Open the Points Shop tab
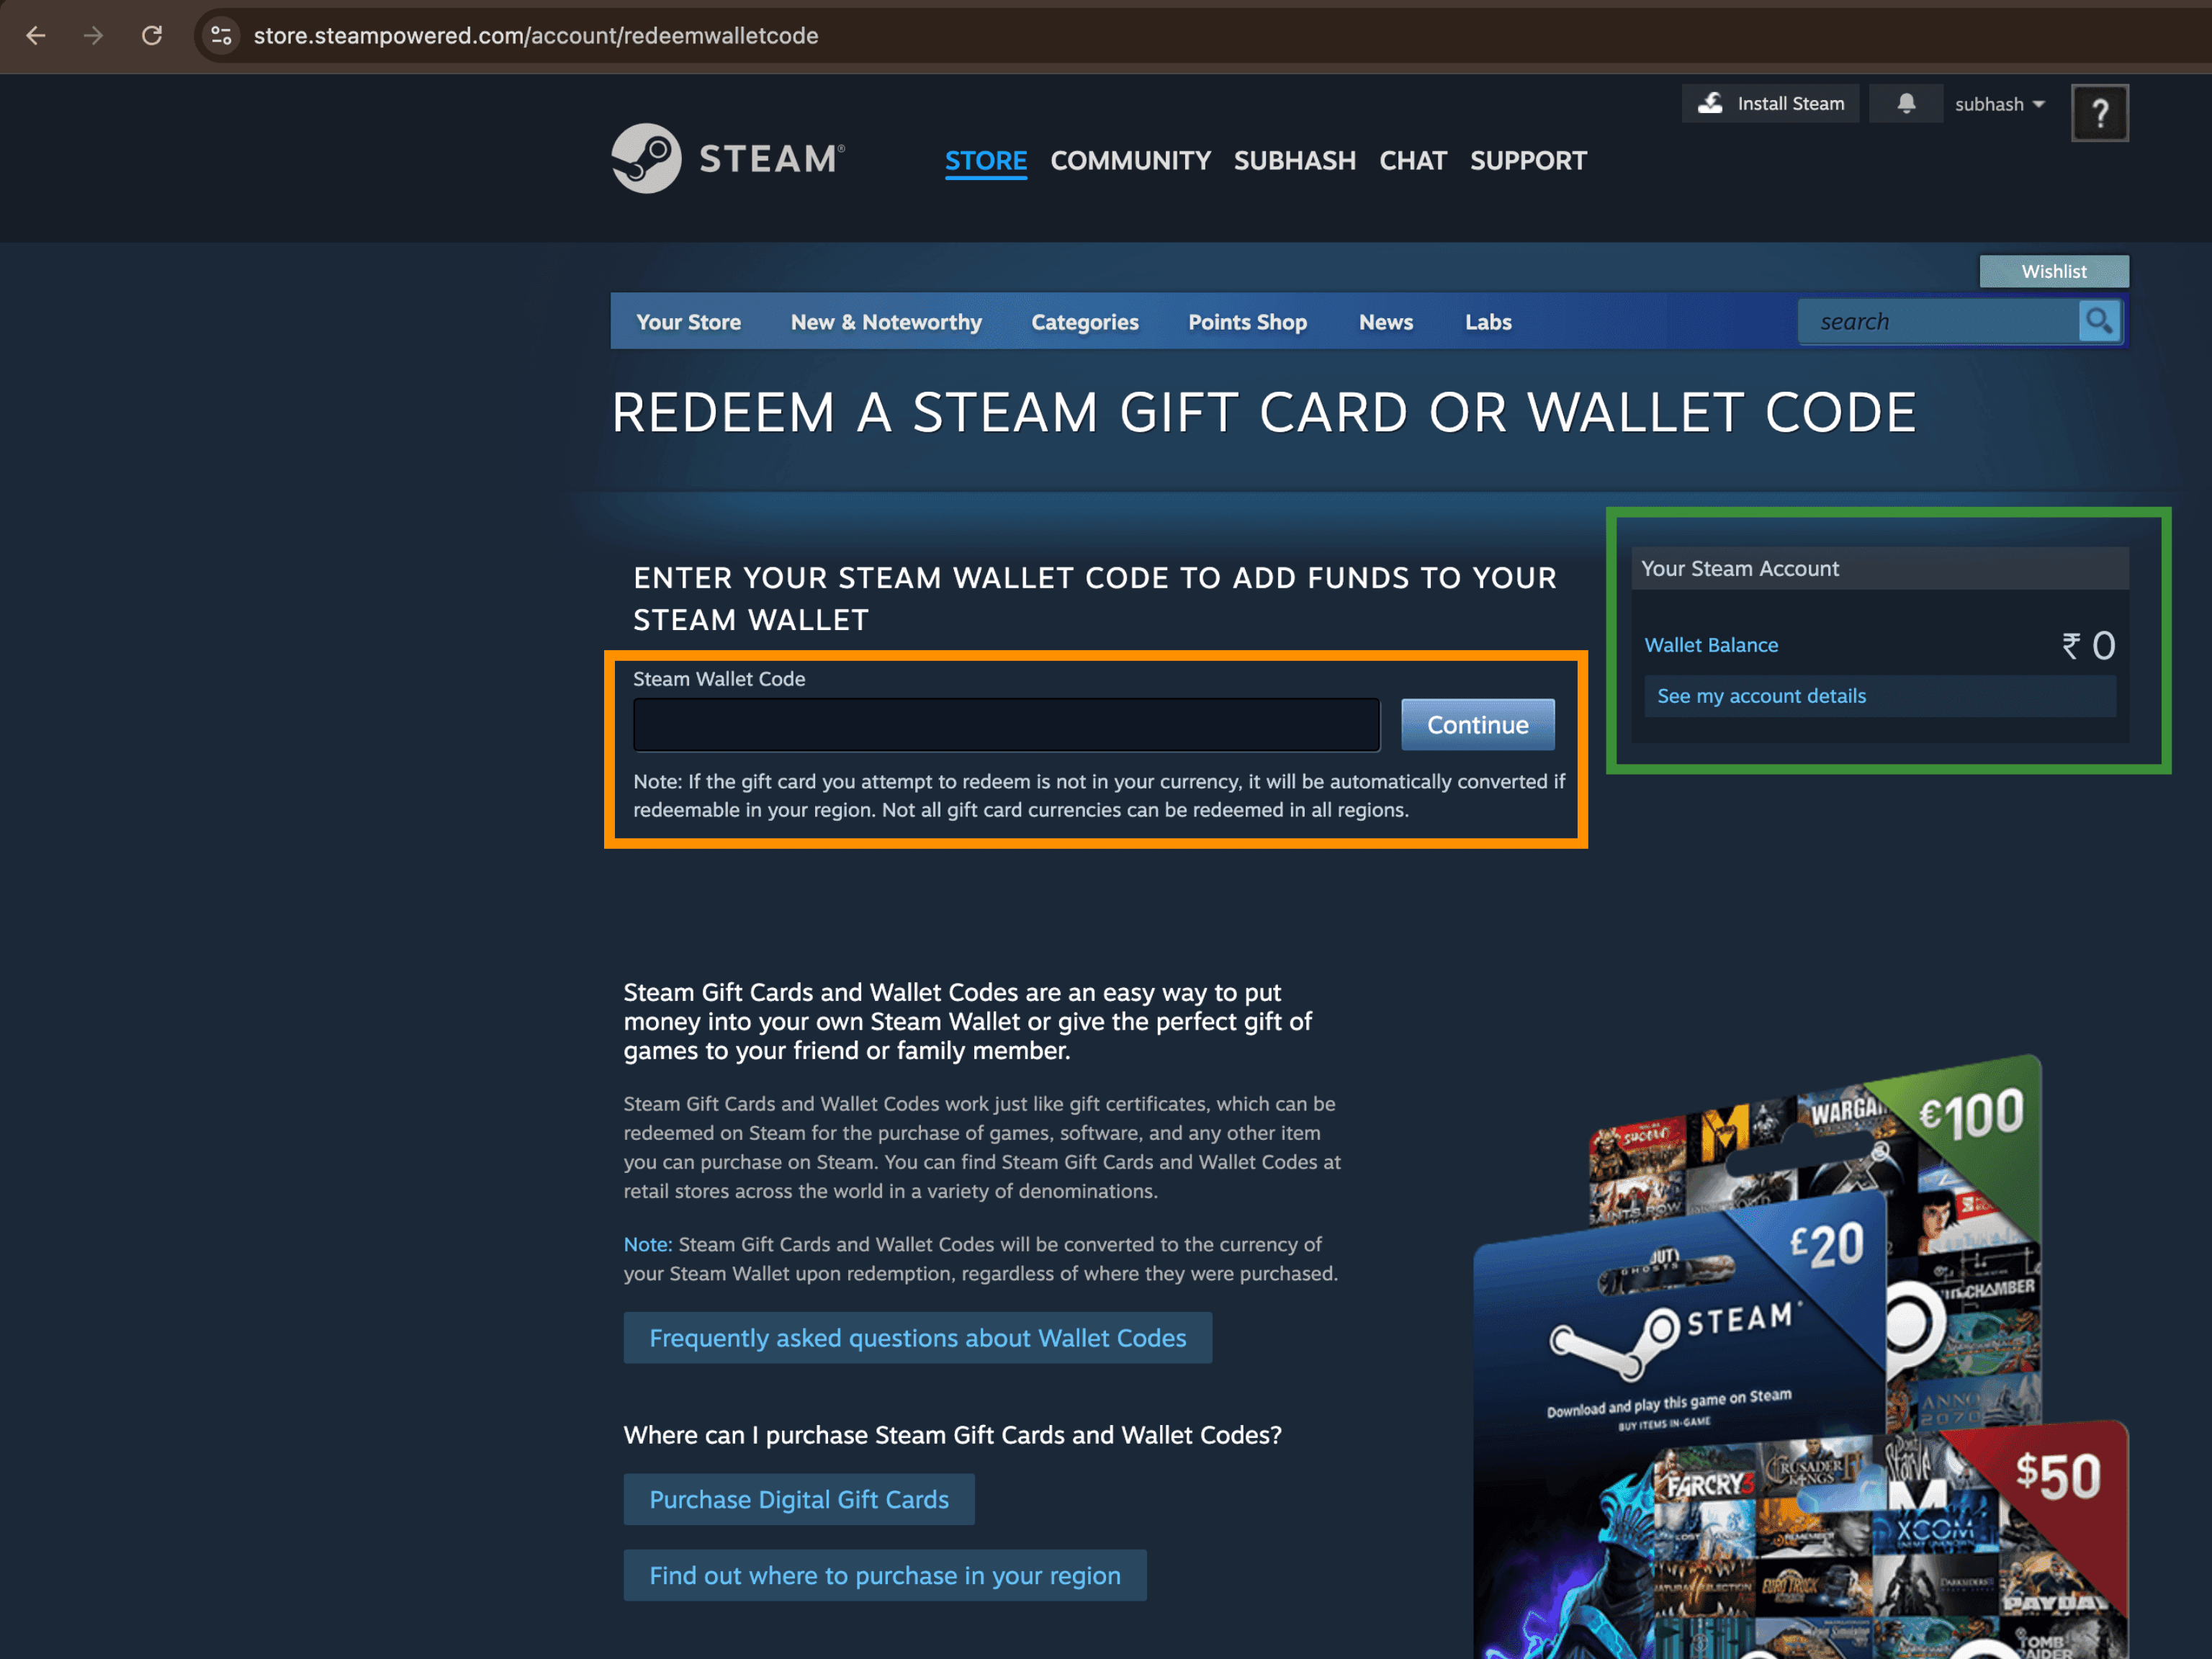Screen dimensions: 2212x1659 1247,322
